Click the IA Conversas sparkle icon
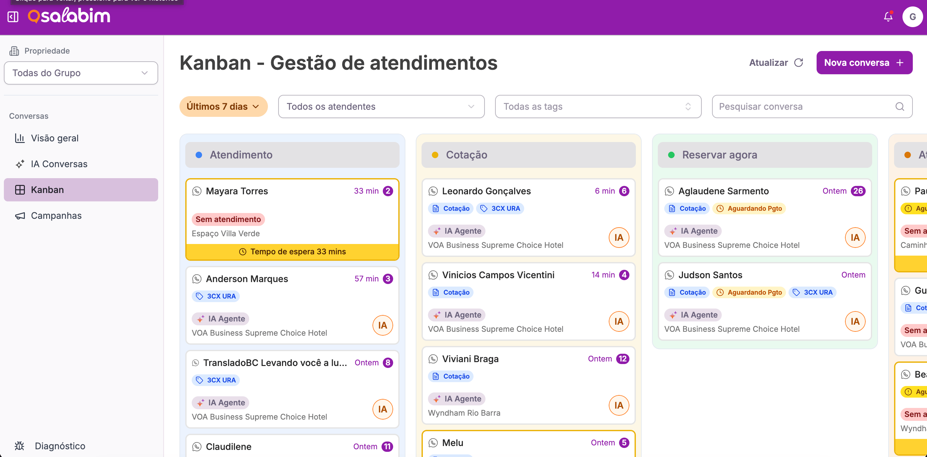Image resolution: width=927 pixels, height=457 pixels. (x=20, y=164)
